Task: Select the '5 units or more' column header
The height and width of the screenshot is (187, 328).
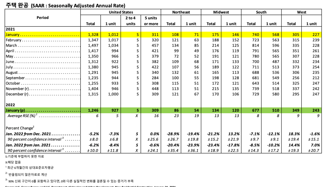Action: click(x=151, y=21)
